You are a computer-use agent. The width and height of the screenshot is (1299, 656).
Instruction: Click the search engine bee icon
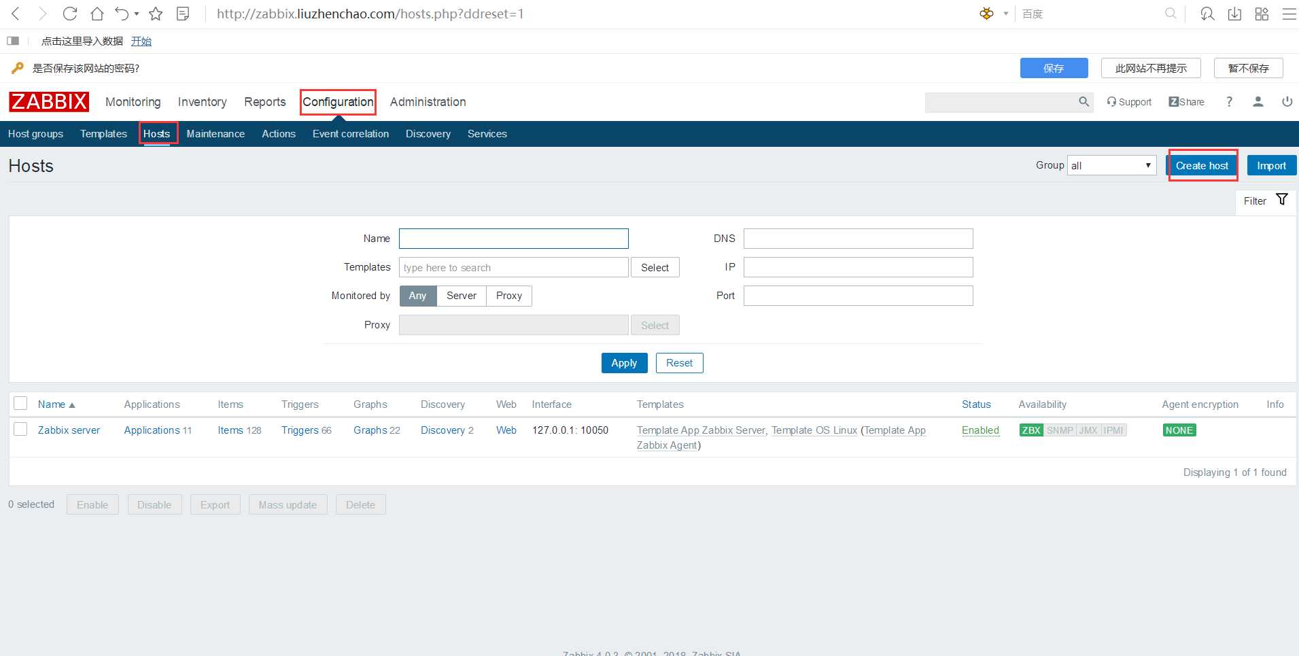click(x=986, y=14)
